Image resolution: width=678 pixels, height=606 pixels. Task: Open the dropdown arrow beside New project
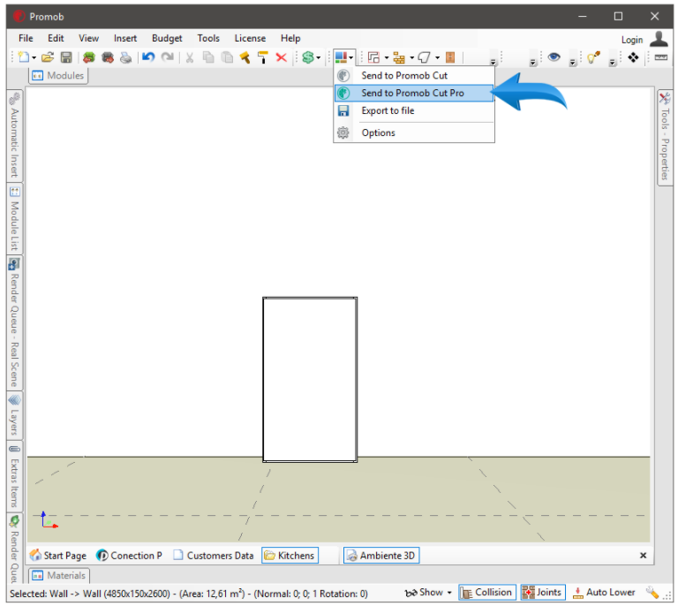34,57
